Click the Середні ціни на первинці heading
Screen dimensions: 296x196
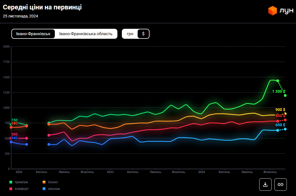[42, 7]
